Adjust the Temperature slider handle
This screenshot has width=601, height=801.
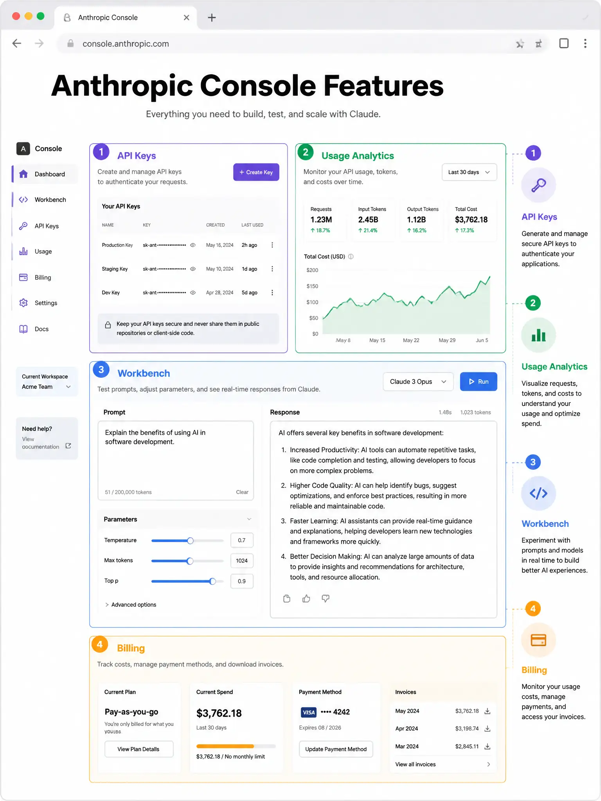[x=190, y=541]
